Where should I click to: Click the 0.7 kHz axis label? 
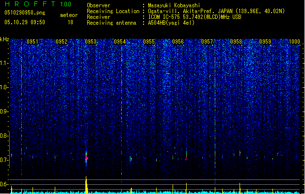click(x=4, y=160)
